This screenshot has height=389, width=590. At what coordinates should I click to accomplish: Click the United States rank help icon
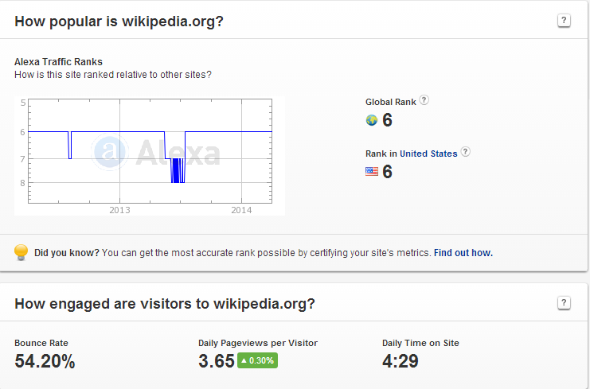pos(466,152)
